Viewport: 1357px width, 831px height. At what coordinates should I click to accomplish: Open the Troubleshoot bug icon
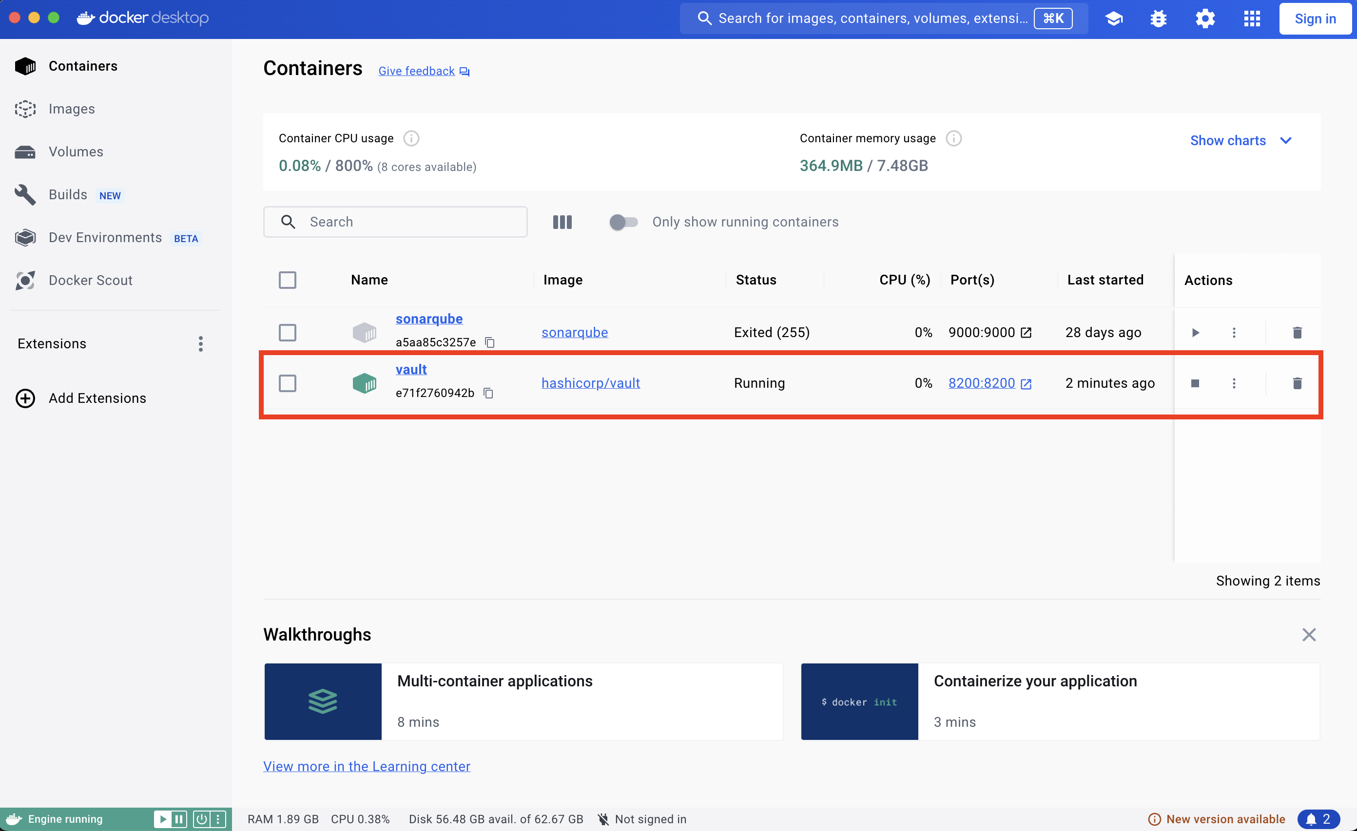1158,19
